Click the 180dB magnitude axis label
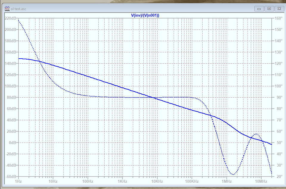Image resolution: width=286 pixels, height=189 pixels. 10,41
